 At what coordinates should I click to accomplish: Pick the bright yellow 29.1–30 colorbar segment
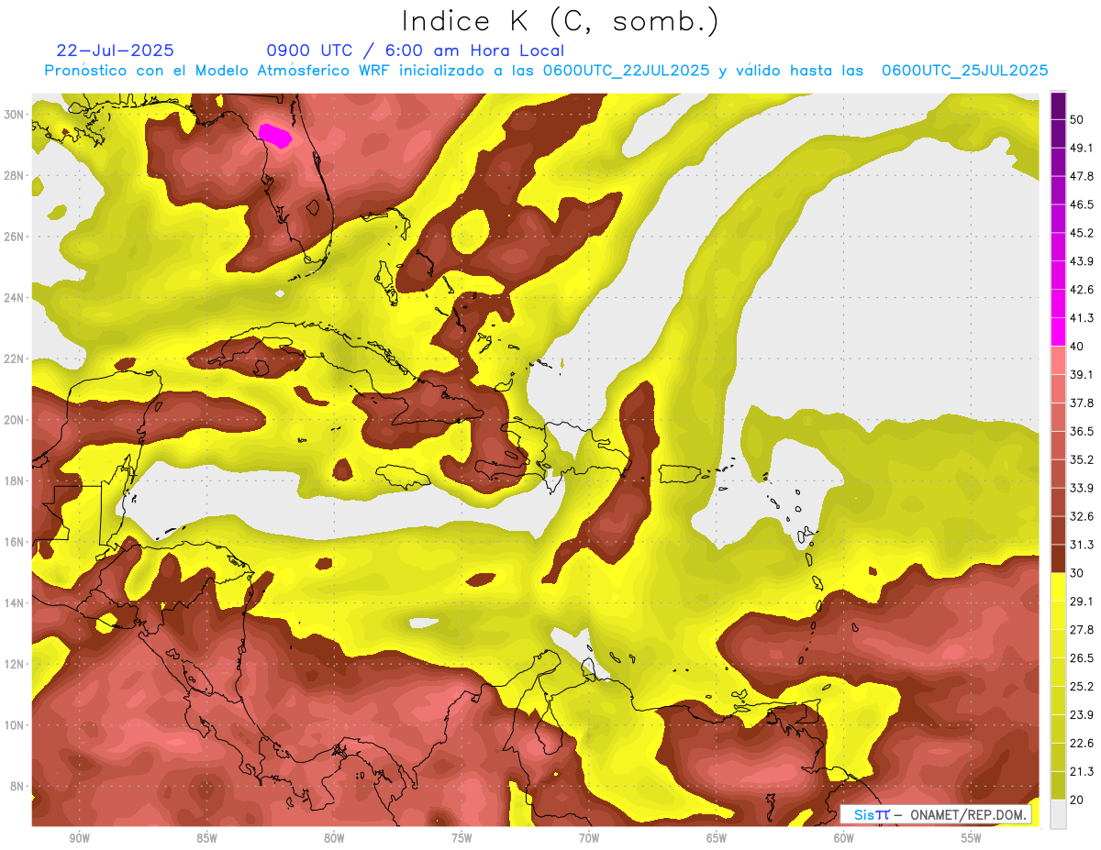tap(1059, 587)
